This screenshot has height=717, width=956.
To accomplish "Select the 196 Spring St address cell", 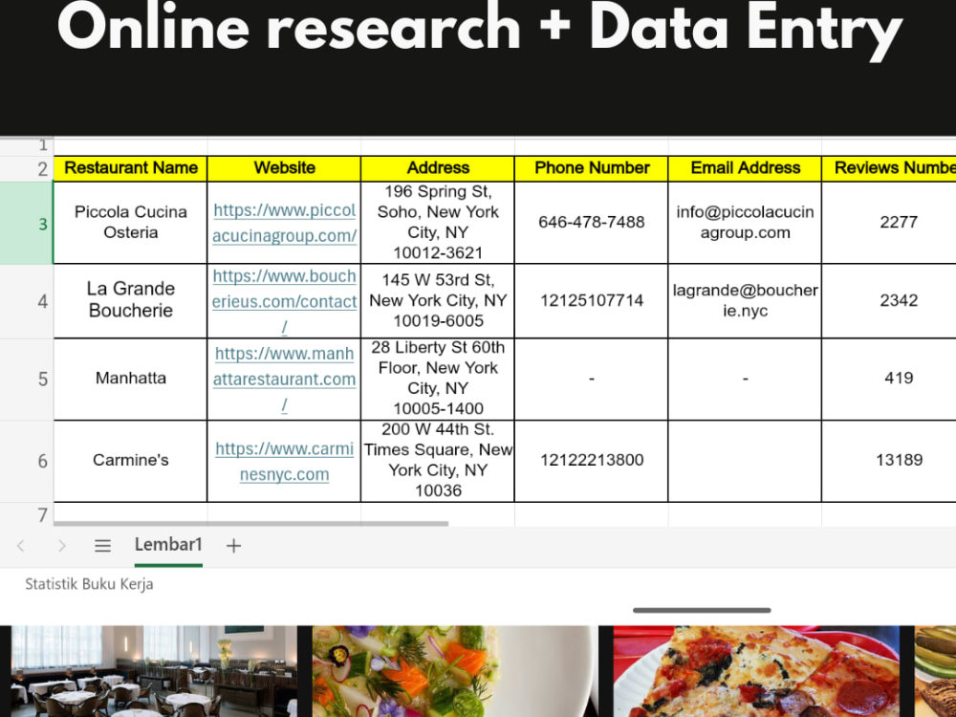I will coord(438,223).
